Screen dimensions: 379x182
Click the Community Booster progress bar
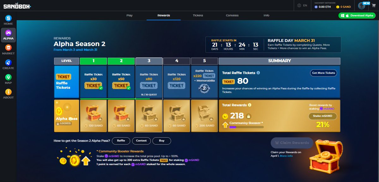[246, 127]
